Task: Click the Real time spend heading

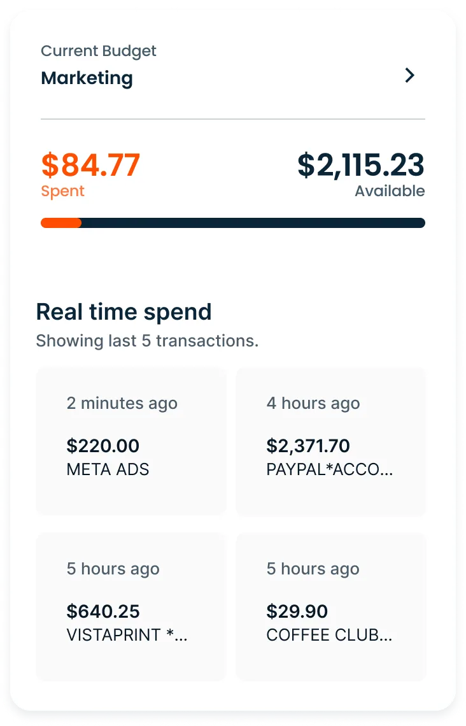Action: (x=124, y=312)
